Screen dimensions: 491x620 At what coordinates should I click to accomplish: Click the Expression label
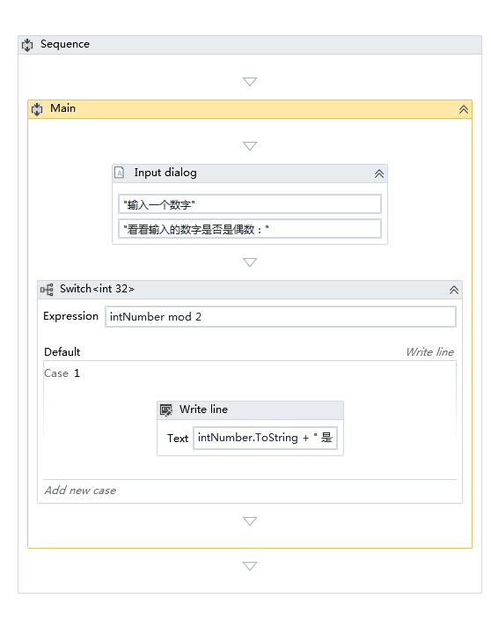click(70, 316)
